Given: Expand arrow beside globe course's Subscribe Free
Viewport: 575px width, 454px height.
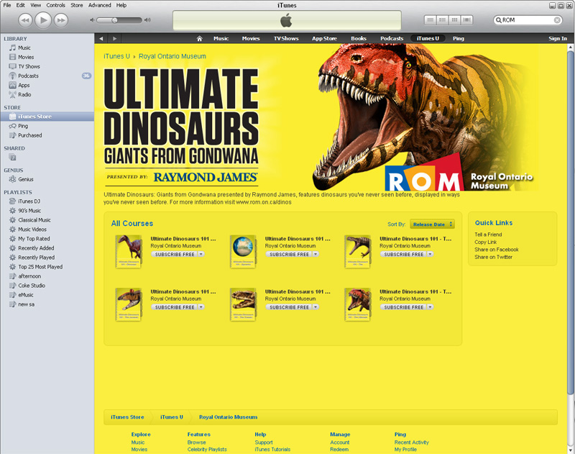Looking at the screenshot, I should tap(316, 254).
